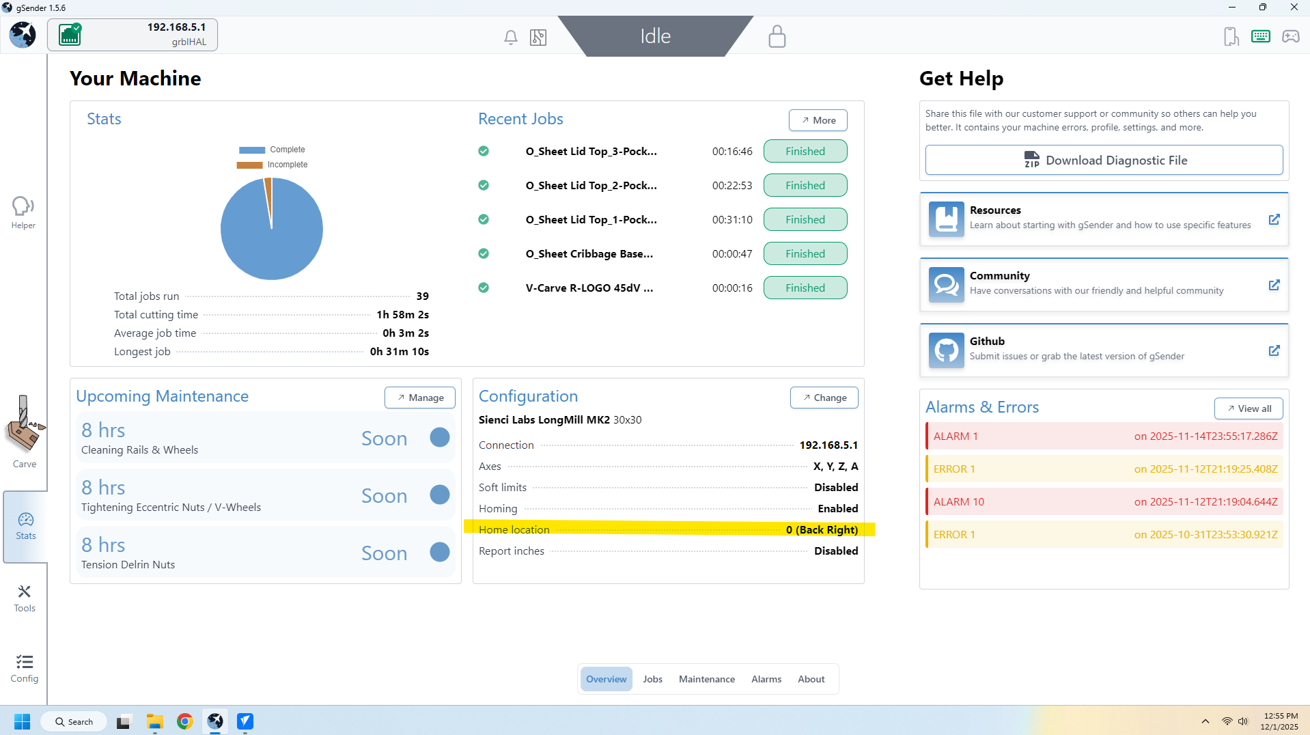The image size is (1310, 735).
Task: Toggle keyboard shortcuts icon in header
Action: tap(1260, 36)
